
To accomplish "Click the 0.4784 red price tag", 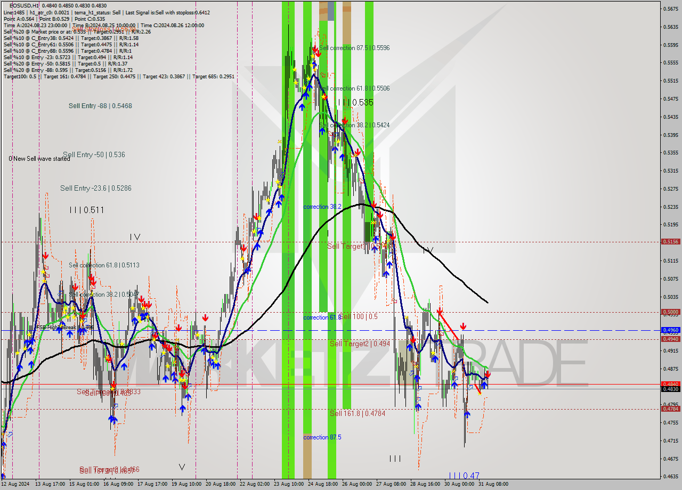I will coord(670,409).
